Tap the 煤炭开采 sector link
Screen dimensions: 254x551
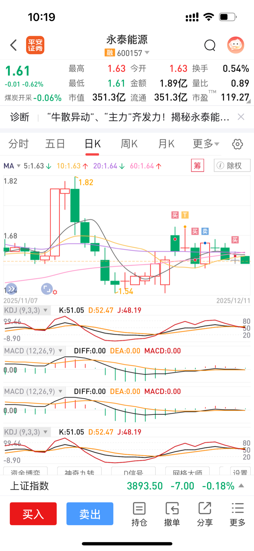click(18, 98)
